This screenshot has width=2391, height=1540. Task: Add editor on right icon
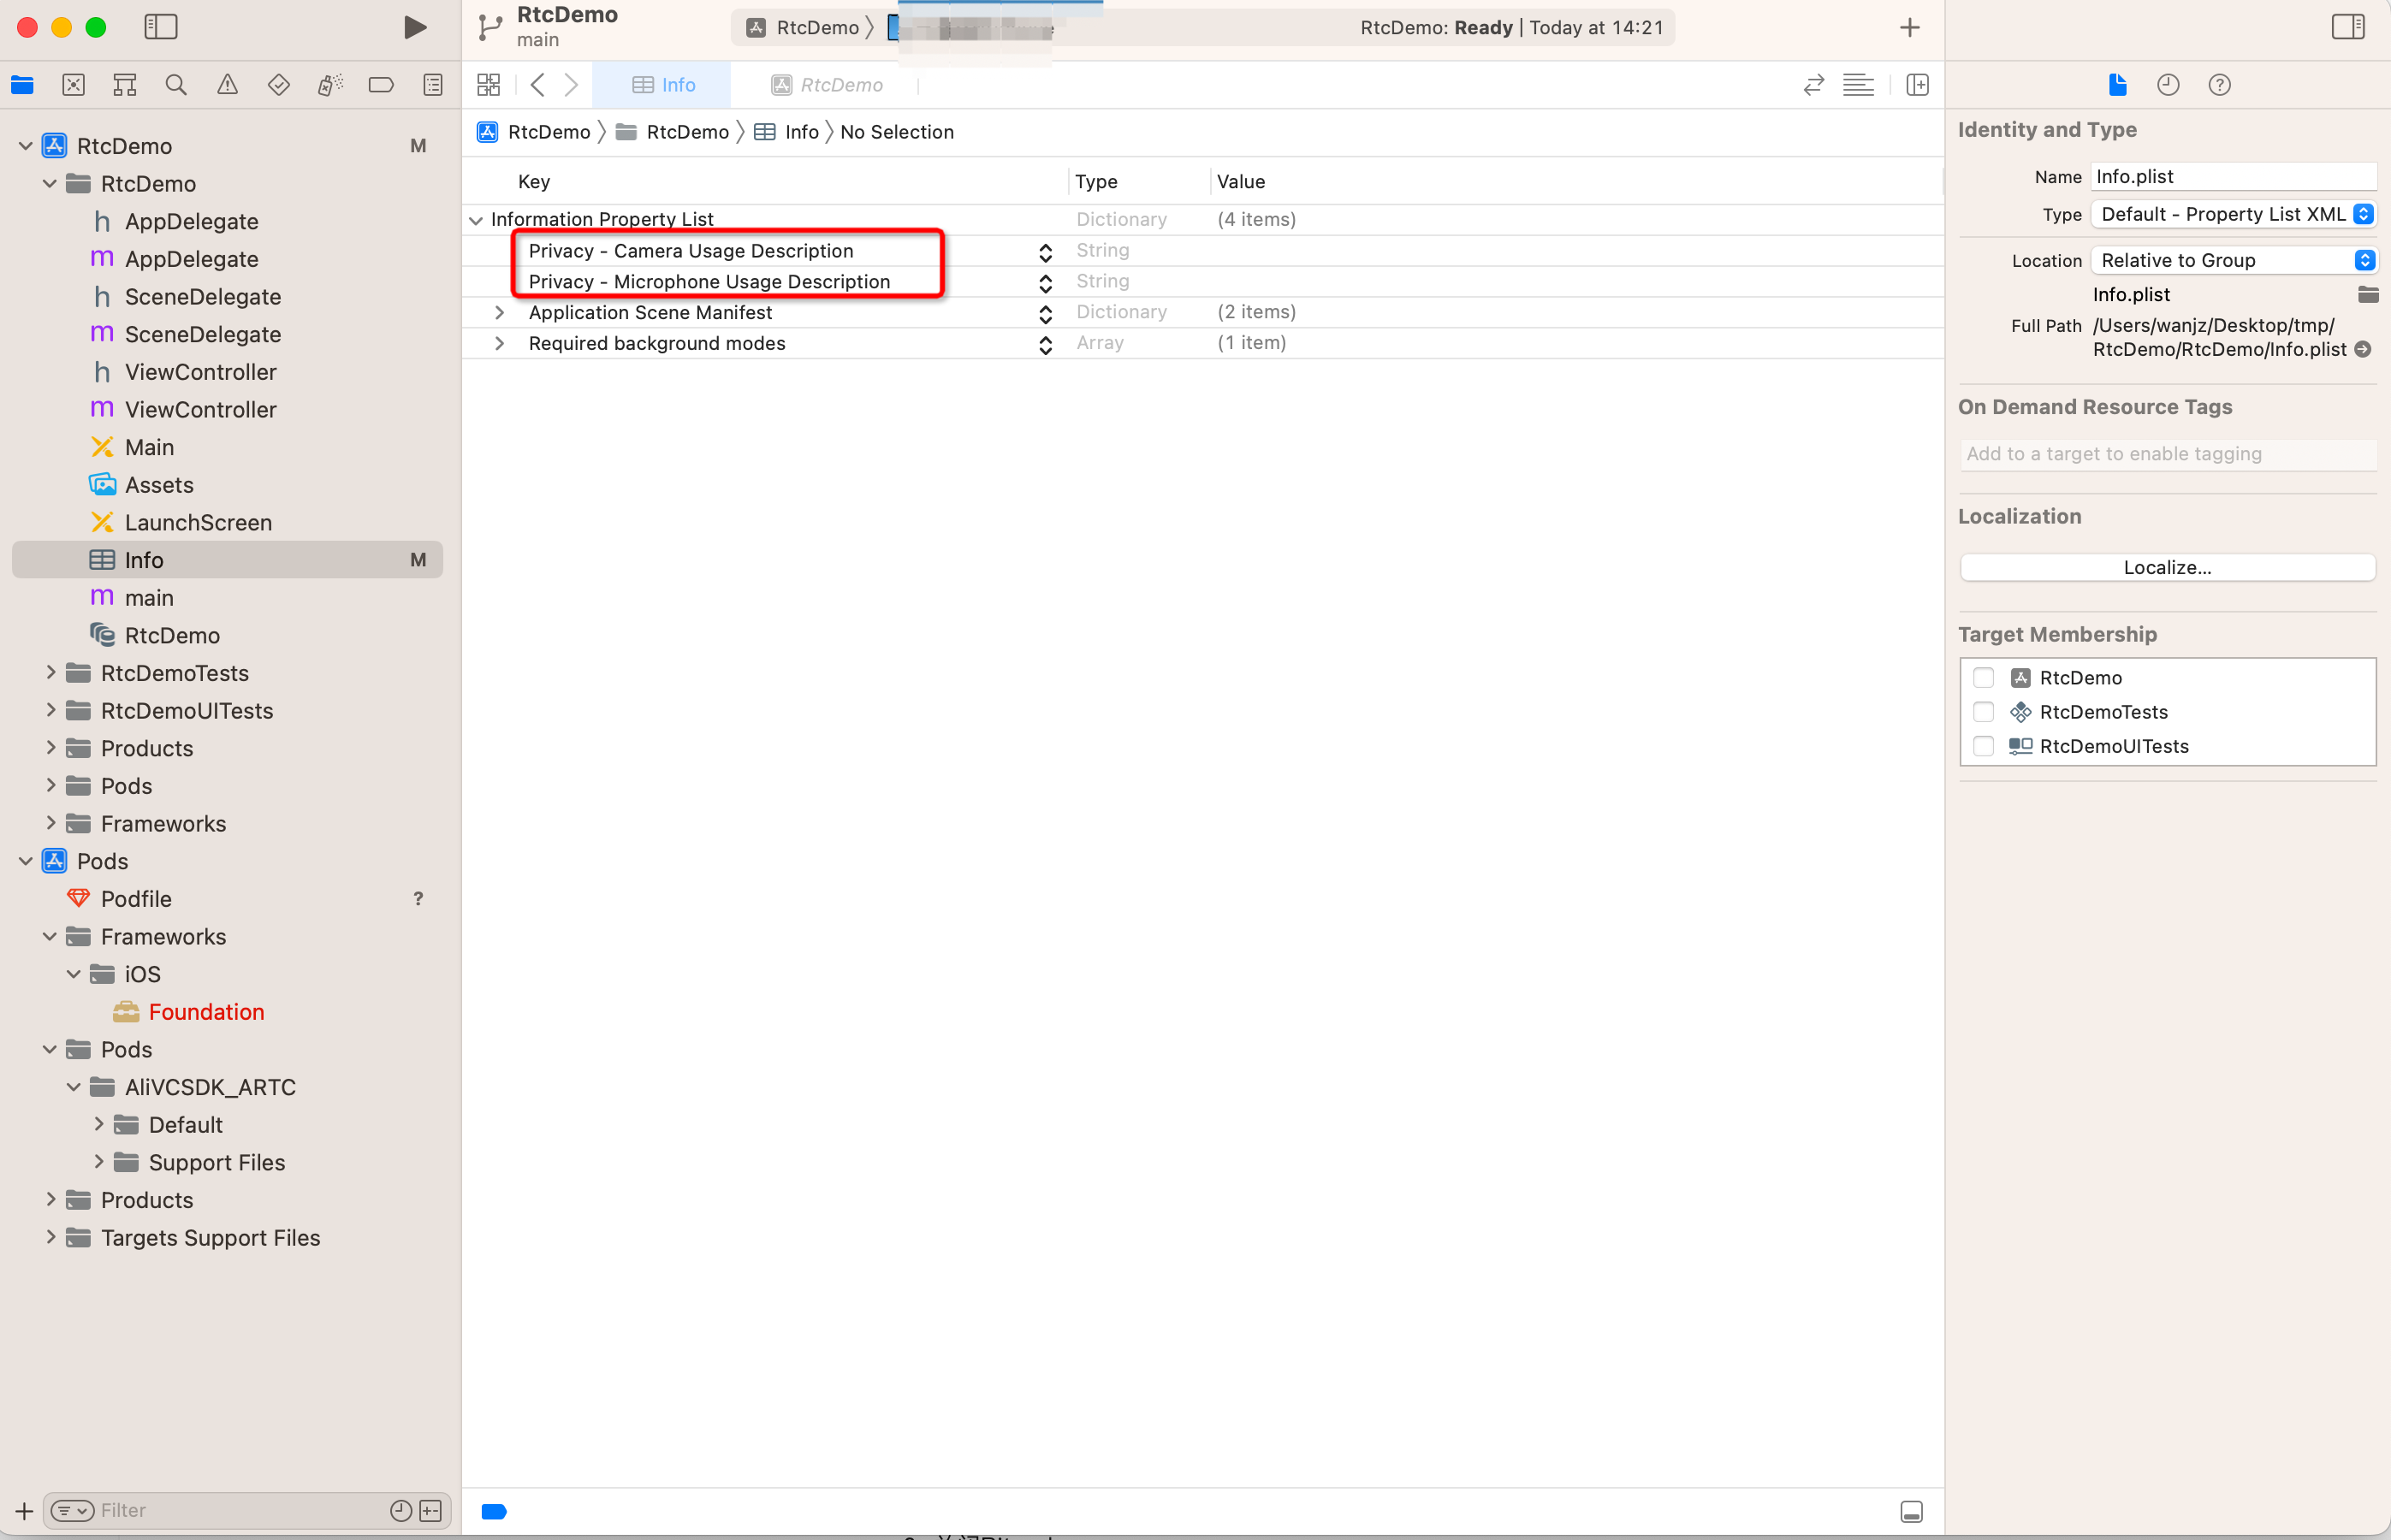click(x=1917, y=85)
